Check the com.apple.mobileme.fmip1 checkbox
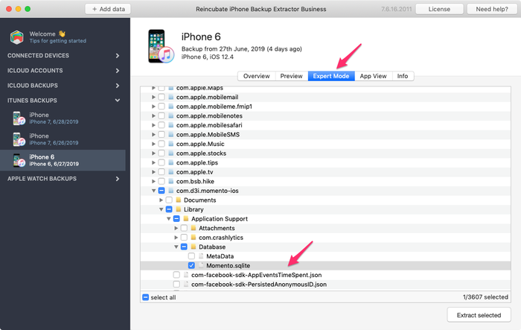521x330 pixels. click(x=162, y=107)
